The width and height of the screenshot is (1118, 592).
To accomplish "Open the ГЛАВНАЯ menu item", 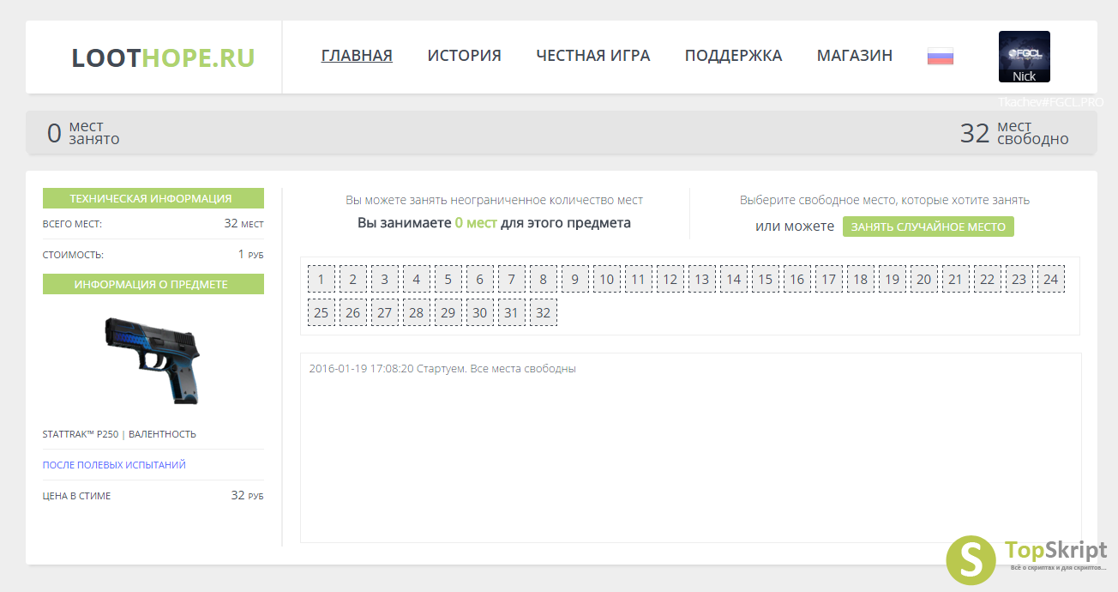I will [x=357, y=56].
